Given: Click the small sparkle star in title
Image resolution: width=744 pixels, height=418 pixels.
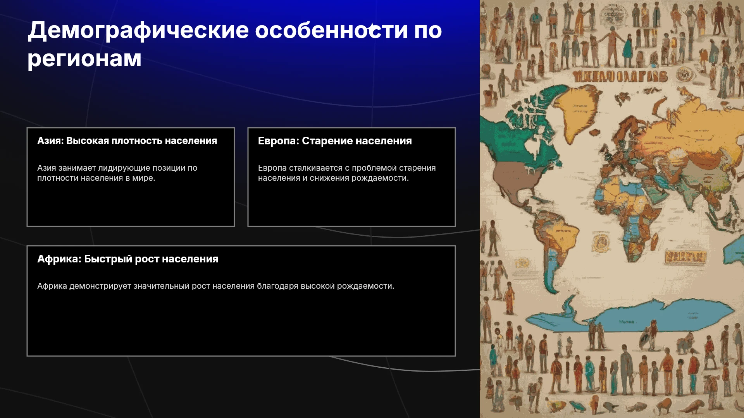Looking at the screenshot, I should click(372, 29).
